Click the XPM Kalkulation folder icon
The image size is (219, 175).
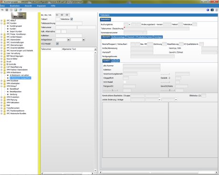click(x=5, y=103)
